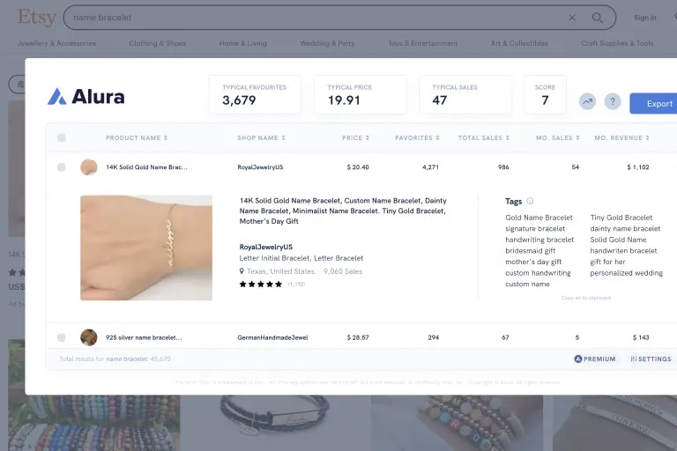The height and width of the screenshot is (451, 677).
Task: Open Jewellery & Accessories category menu
Action: tap(57, 43)
